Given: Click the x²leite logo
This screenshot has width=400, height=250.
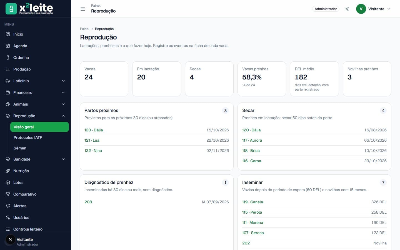Looking at the screenshot, I should 29,9.
